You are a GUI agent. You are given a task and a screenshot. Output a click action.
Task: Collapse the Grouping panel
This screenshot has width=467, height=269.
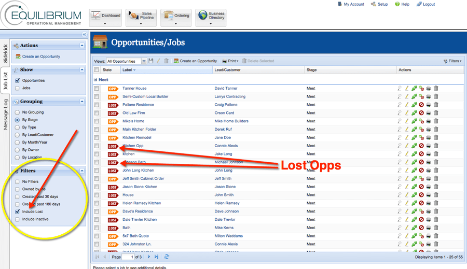[x=82, y=101]
